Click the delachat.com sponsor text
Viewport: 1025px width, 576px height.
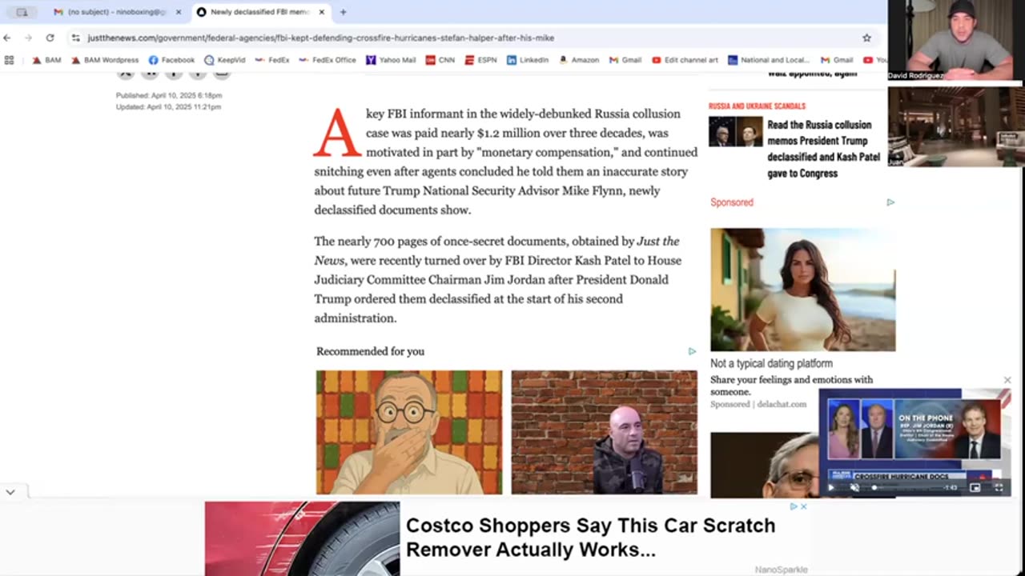(782, 404)
